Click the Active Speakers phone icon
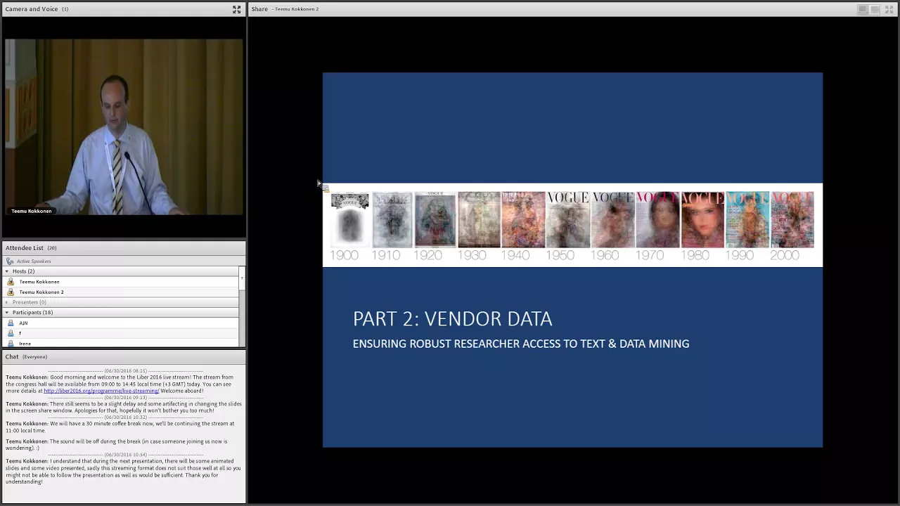The height and width of the screenshot is (506, 900). tap(10, 261)
